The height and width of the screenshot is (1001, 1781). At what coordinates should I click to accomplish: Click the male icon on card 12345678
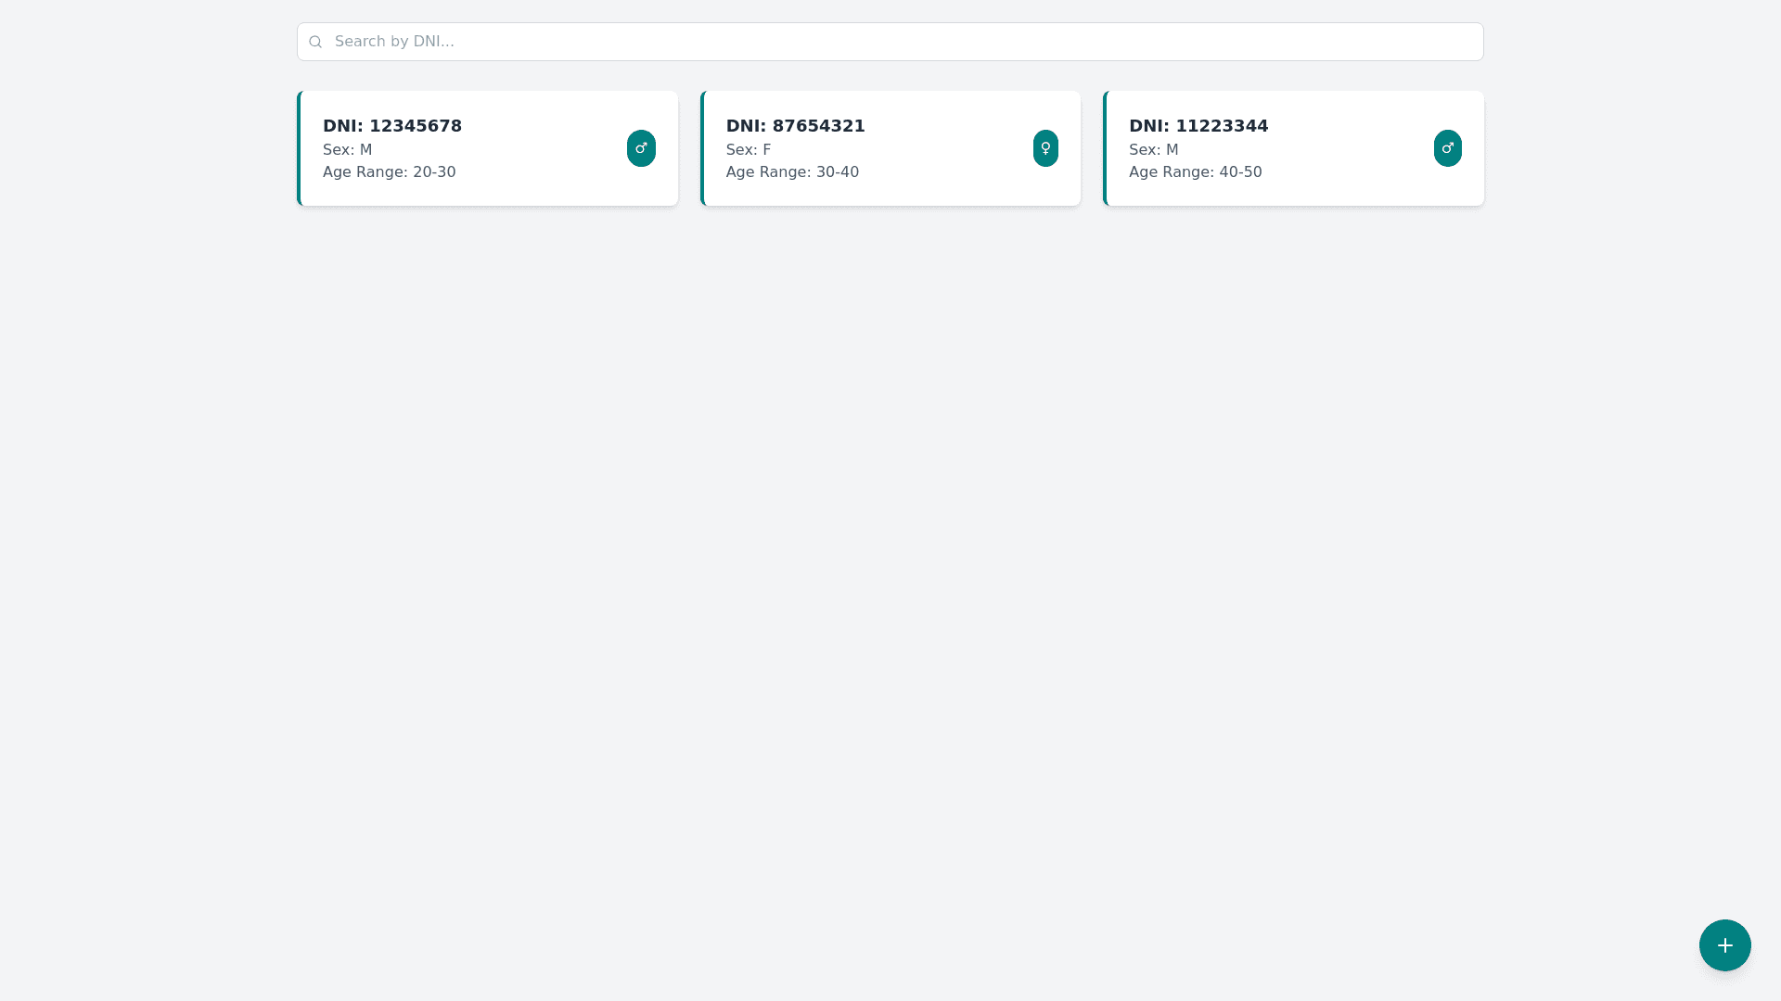[641, 148]
